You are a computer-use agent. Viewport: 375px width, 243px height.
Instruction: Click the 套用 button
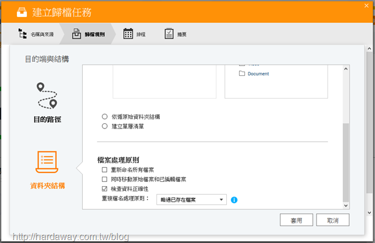296,220
